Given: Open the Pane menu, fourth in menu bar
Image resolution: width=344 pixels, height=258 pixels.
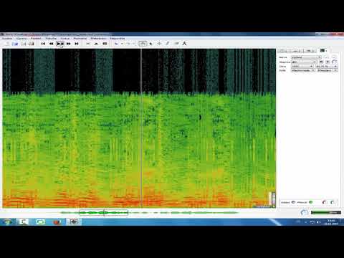Looking at the screenshot, I should click(51, 39).
